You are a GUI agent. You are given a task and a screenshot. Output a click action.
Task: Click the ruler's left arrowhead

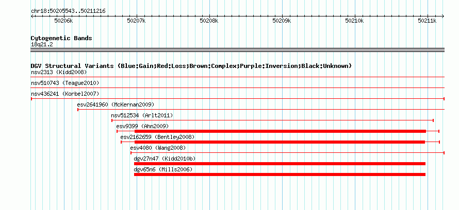point(32,16)
